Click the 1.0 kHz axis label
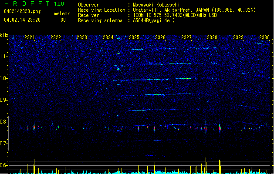The width and height of the screenshot is (274, 174). tap(3, 78)
